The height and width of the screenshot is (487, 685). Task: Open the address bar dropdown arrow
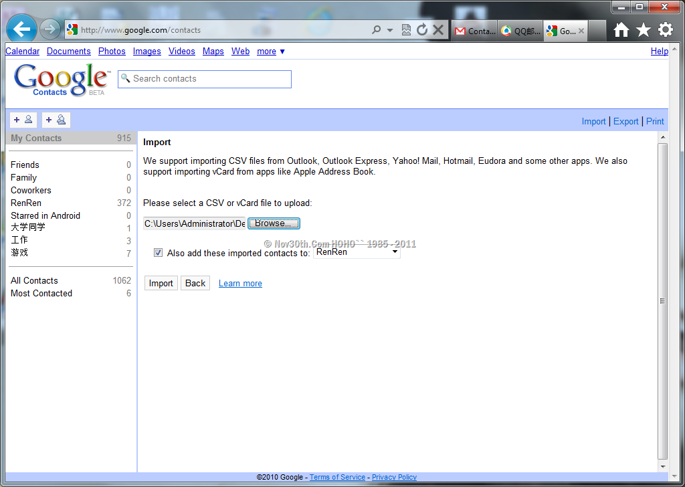click(x=390, y=30)
